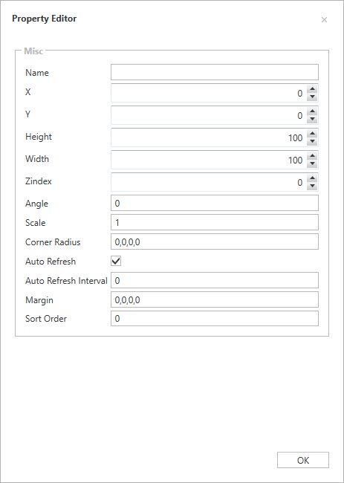
Task: Decrement Zindex with the down arrow
Action: pyautogui.click(x=312, y=186)
